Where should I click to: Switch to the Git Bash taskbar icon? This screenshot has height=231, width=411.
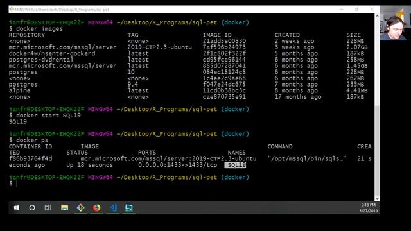tap(81, 208)
